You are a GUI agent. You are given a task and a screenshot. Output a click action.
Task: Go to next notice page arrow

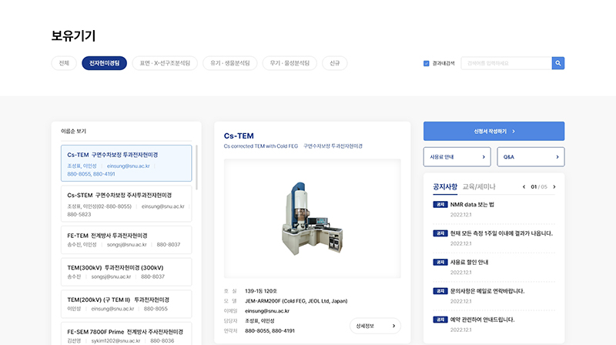click(554, 186)
